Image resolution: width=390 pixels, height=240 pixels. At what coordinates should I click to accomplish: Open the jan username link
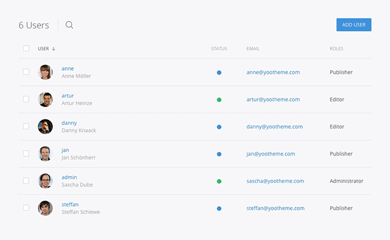65,150
